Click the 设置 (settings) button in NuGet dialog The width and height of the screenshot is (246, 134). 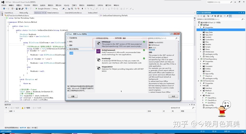click(x=73, y=96)
